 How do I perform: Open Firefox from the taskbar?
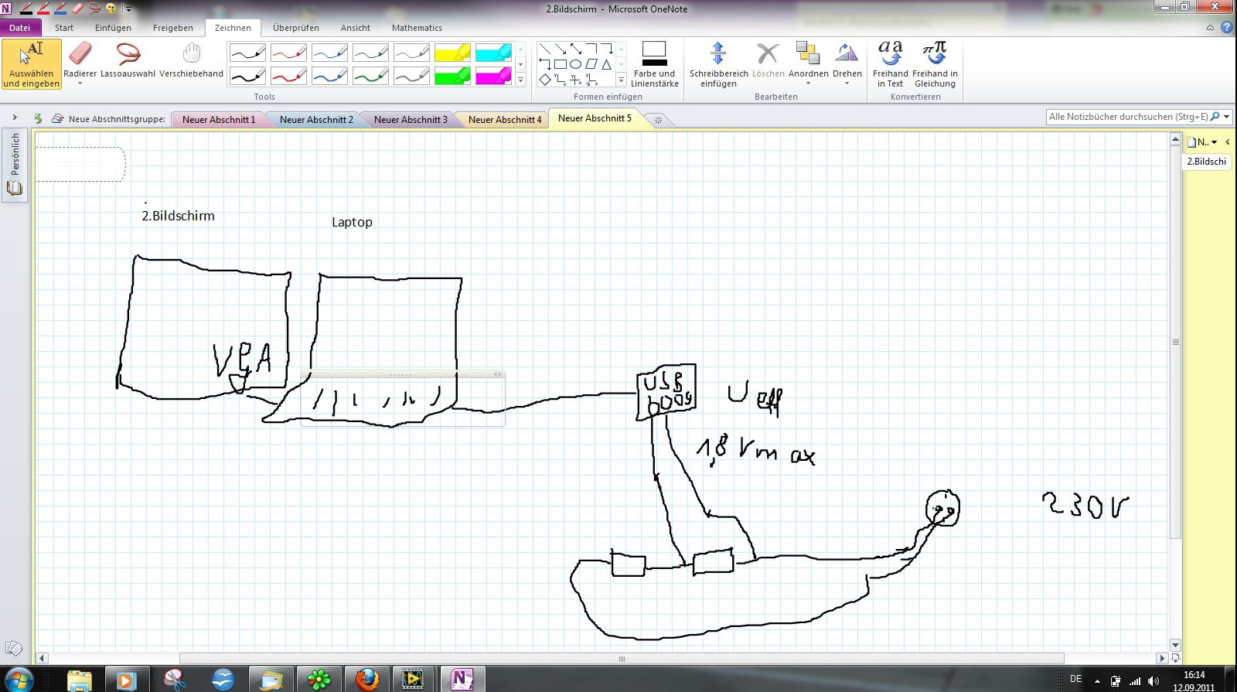coord(367,680)
